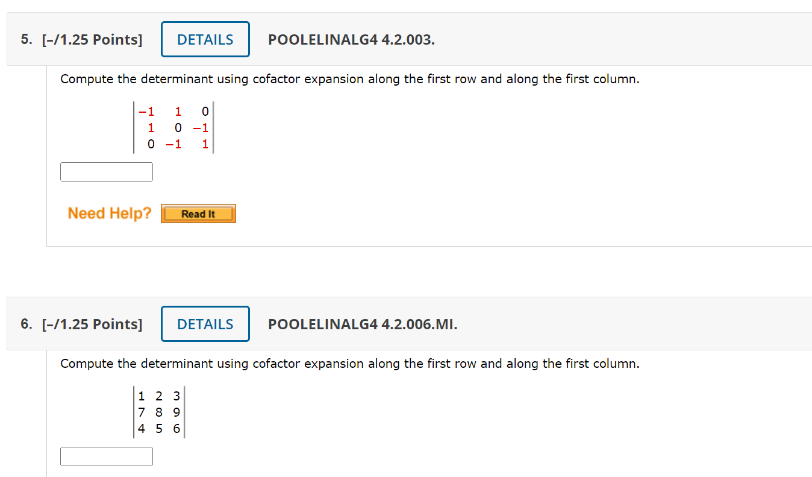Click the cofactor expansion instruction text in problem 6
Screen dimensions: 812x477
[349, 364]
